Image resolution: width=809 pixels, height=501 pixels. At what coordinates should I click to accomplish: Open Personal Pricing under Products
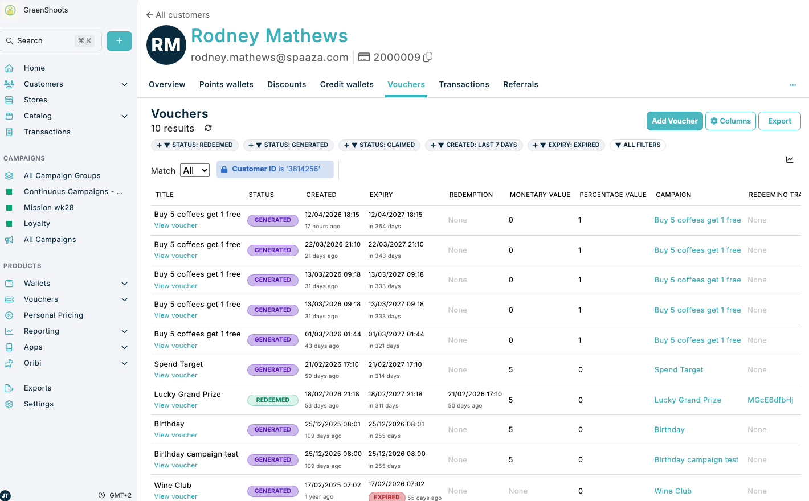pyautogui.click(x=53, y=315)
